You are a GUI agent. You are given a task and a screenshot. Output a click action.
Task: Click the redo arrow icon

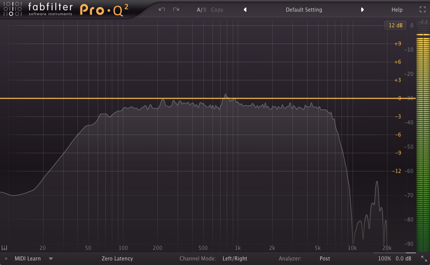pyautogui.click(x=176, y=10)
